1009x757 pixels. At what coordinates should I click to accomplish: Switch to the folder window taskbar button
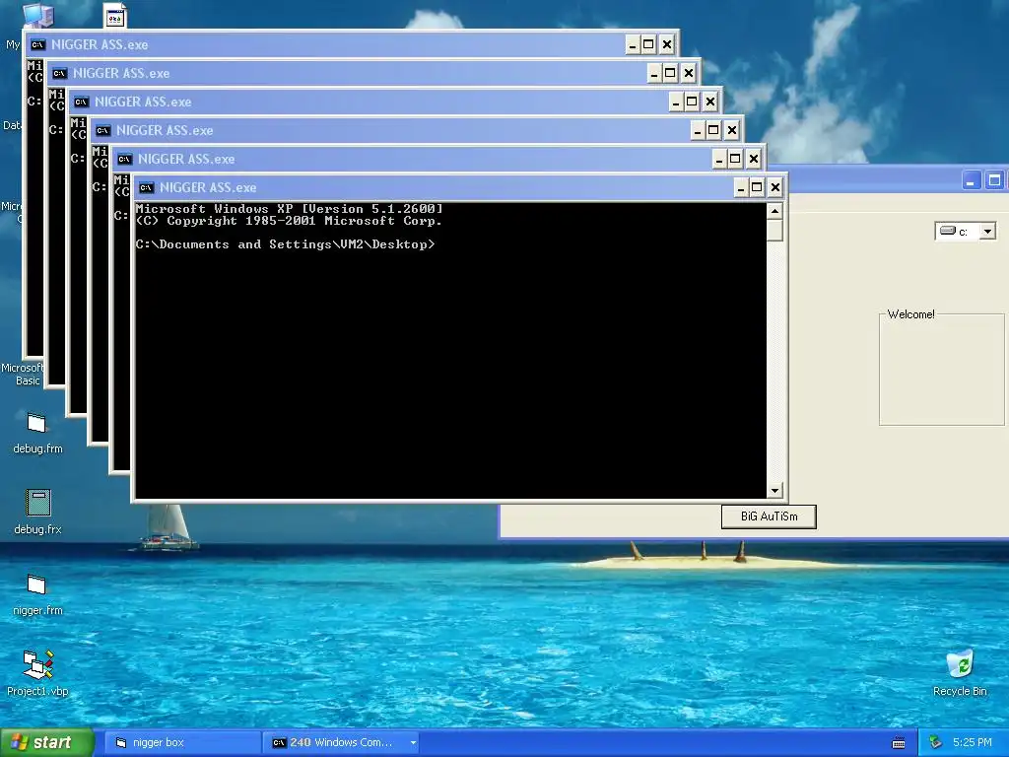click(x=182, y=743)
